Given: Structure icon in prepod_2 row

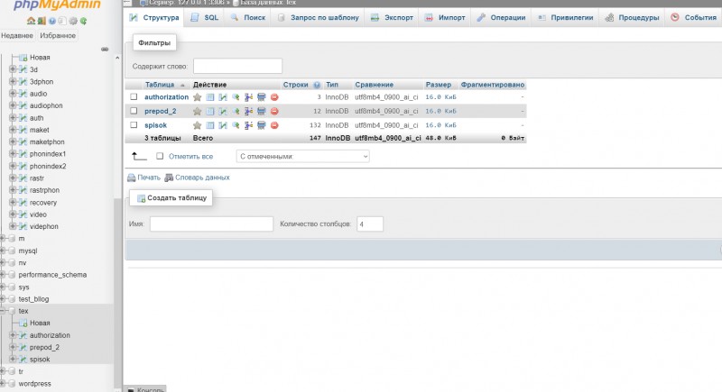Looking at the screenshot, I should tap(223, 111).
